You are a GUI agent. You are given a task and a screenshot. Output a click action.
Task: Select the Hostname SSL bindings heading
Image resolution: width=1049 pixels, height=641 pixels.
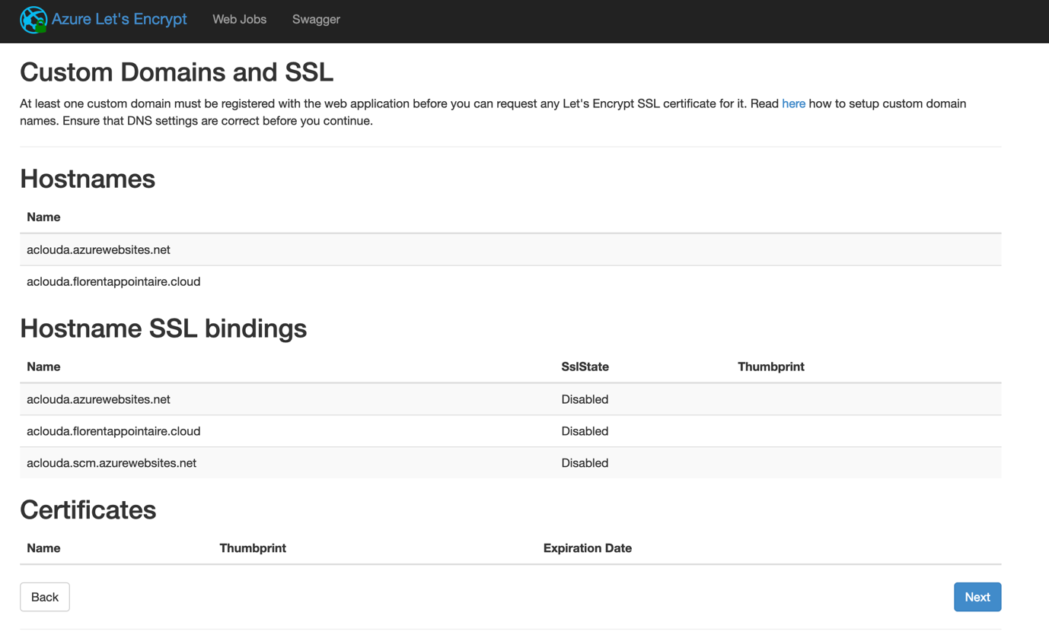pos(164,328)
